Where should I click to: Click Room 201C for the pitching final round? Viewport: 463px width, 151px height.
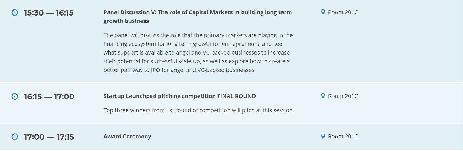343,96
